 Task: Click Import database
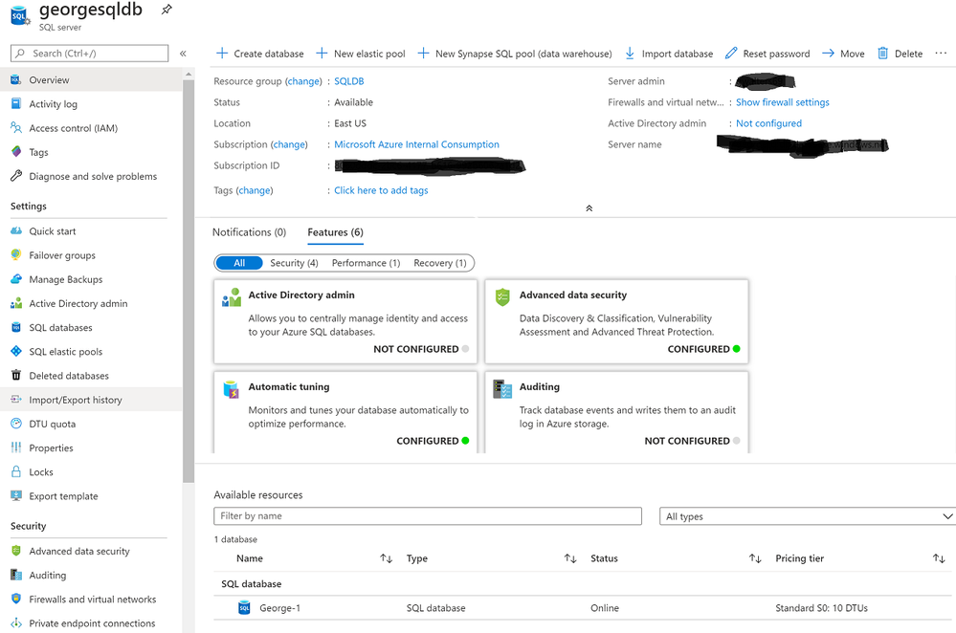[x=669, y=54]
